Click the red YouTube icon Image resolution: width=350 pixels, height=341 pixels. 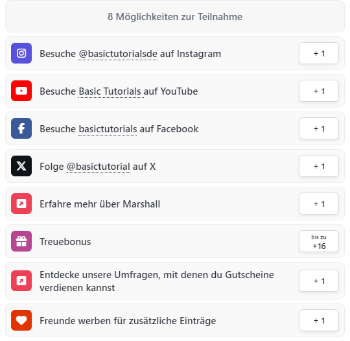(21, 91)
